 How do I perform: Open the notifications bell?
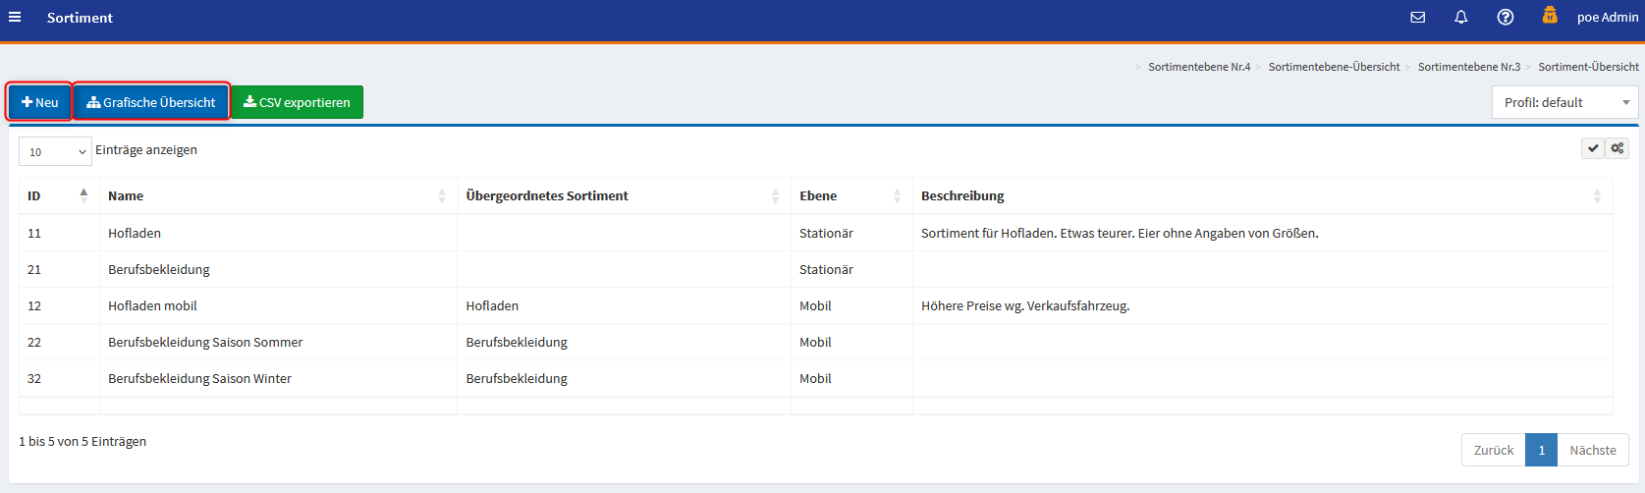pos(1460,18)
